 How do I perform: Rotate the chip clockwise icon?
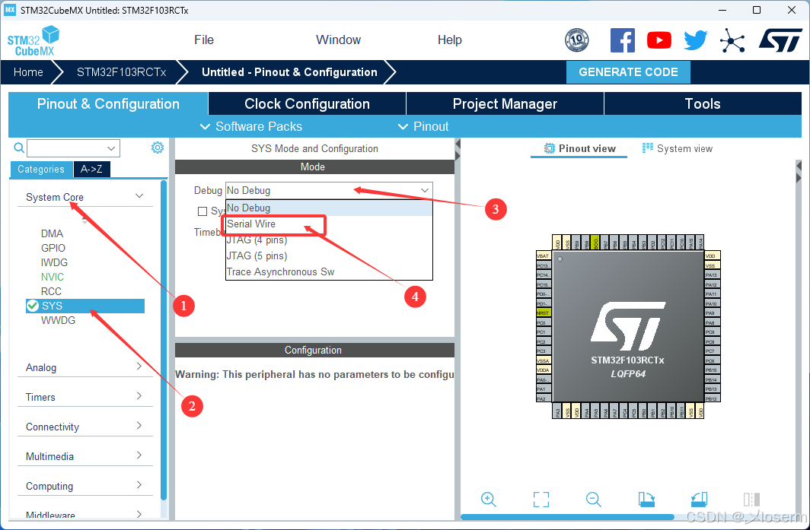coord(647,499)
